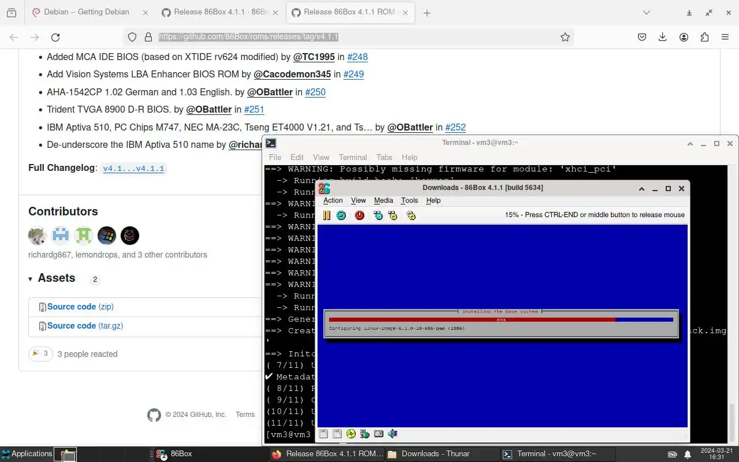Reload the Firefox page
Viewport: 739px width, 462px height.
(55, 37)
